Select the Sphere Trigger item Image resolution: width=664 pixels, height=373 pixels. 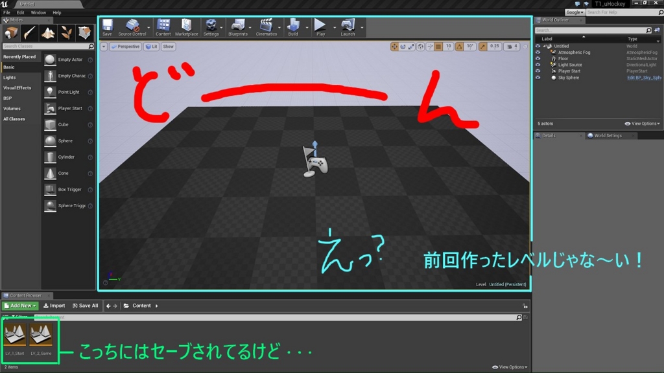coord(68,206)
